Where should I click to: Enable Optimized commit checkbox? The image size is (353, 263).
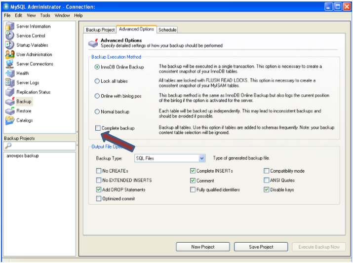99,199
